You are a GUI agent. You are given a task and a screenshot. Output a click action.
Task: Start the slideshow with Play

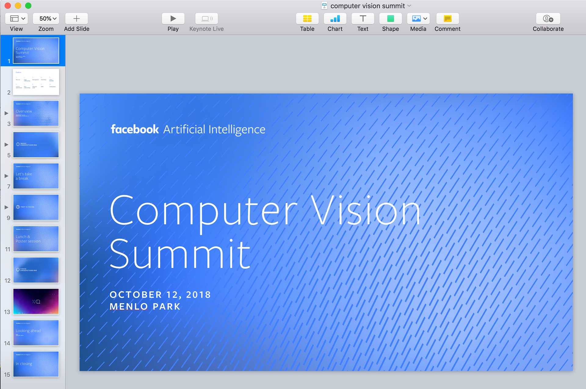pos(173,19)
